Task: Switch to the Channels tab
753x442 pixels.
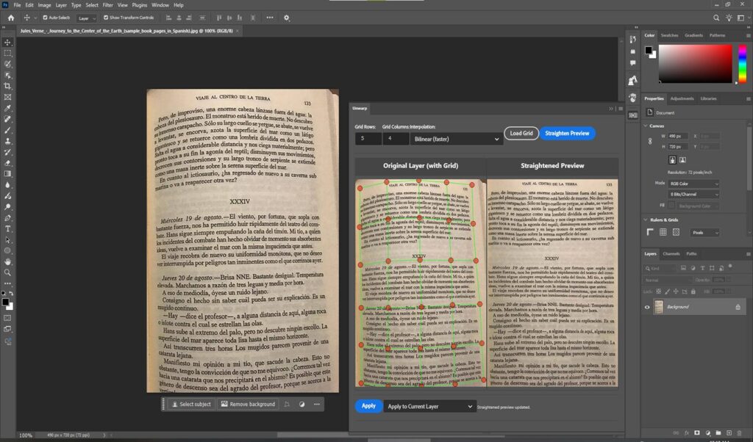Action: click(x=671, y=253)
